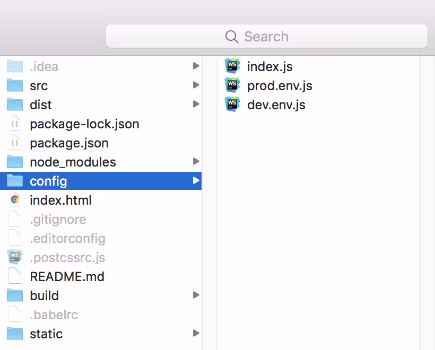Click the Chrome icon of index.html
435x350 pixels.
click(15, 200)
